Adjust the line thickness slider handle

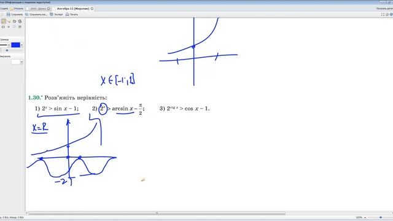tap(7, 50)
